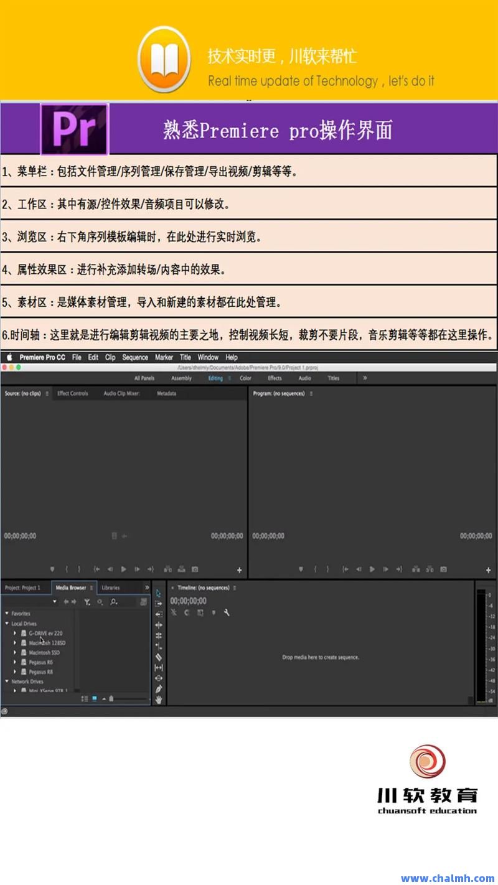This screenshot has height=885, width=498.
Task: Open the File menu
Action: click(77, 357)
